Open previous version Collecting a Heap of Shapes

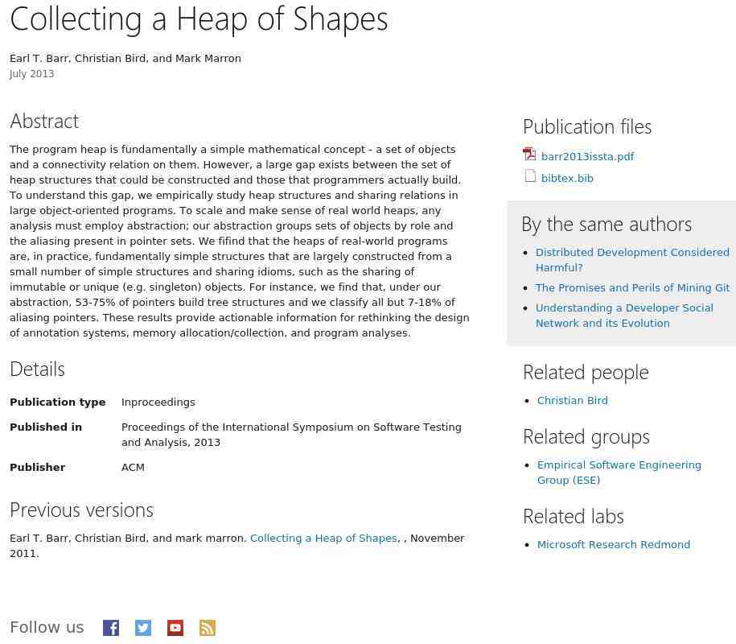click(x=323, y=539)
